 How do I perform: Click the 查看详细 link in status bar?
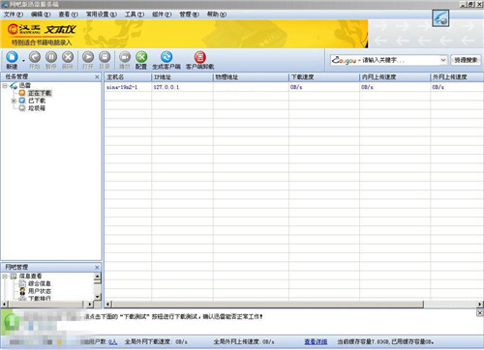point(316,341)
